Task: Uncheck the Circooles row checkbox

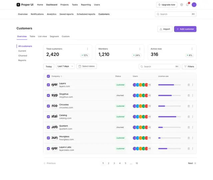Action: click(x=48, y=106)
